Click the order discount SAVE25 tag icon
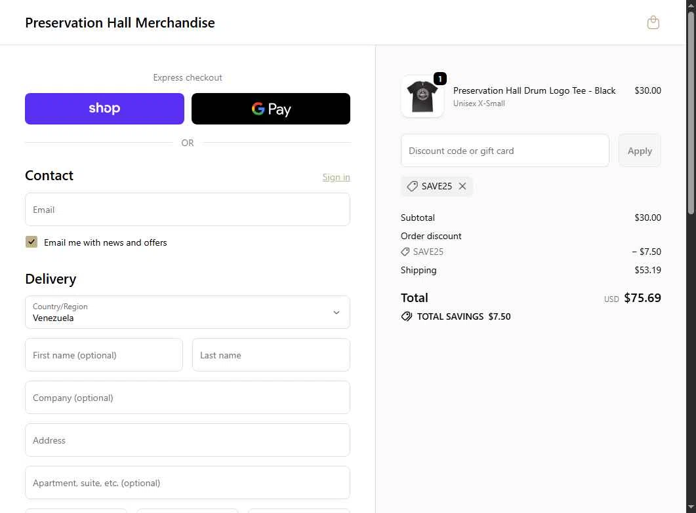 click(x=405, y=252)
